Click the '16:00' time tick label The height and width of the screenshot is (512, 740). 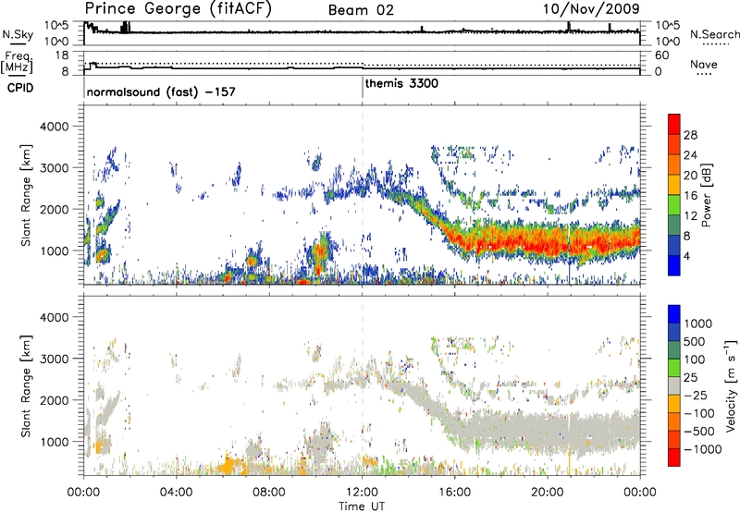pyautogui.click(x=454, y=493)
